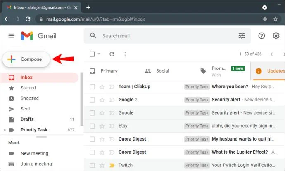Open the Updates tab
285x171 pixels.
[x=268, y=71]
